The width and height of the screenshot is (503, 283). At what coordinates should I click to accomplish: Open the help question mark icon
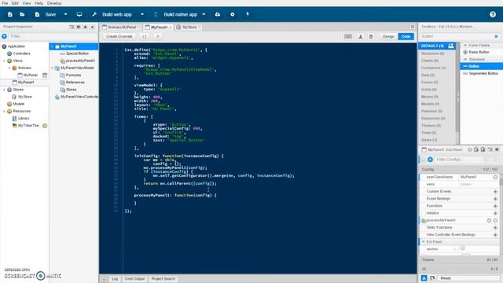tap(493, 14)
